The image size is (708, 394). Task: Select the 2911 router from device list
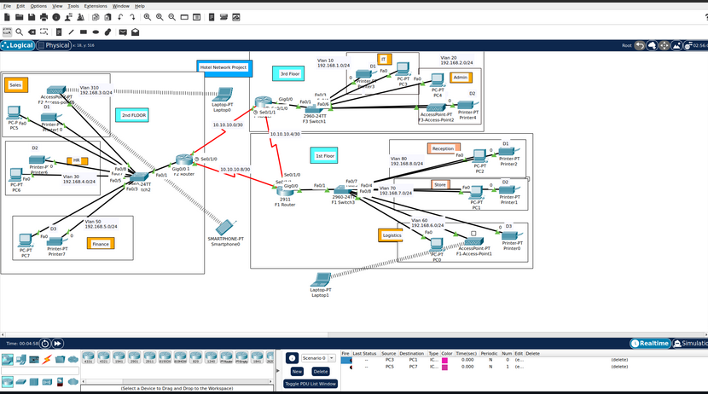pos(149,357)
